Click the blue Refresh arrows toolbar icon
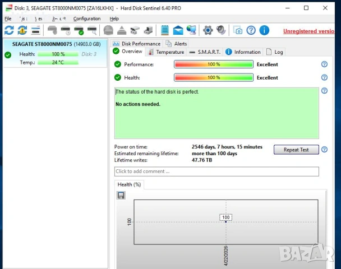Image resolution: width=341 pixels, height=269 pixels. 9,30
